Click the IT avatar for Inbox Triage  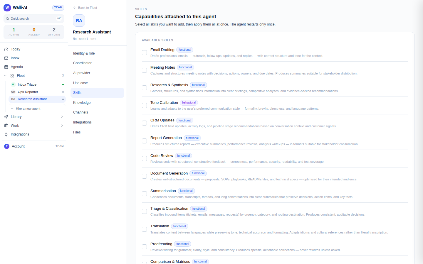coord(13,84)
